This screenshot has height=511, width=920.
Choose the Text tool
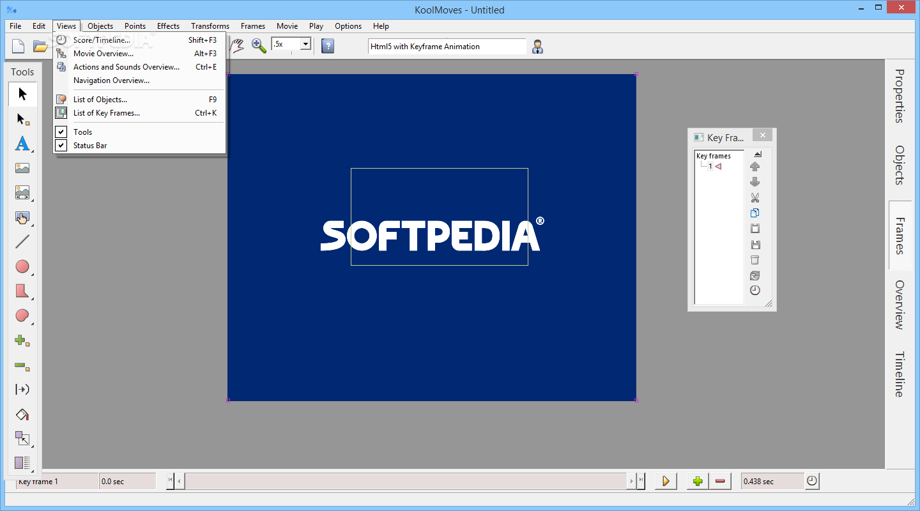coord(22,144)
